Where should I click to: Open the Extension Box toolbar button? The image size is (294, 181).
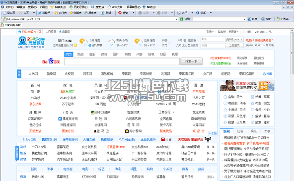(283, 19)
